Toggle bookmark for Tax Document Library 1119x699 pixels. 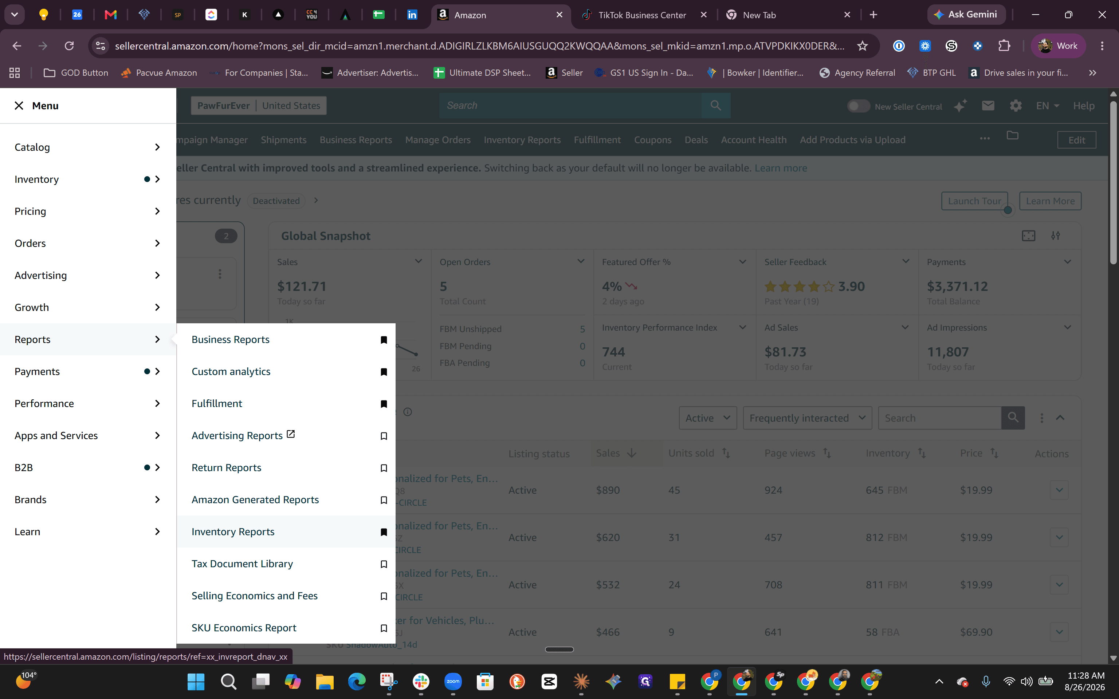[x=383, y=564]
